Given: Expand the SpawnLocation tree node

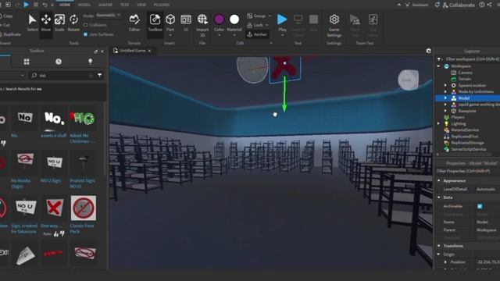Looking at the screenshot, I should click(x=445, y=85).
